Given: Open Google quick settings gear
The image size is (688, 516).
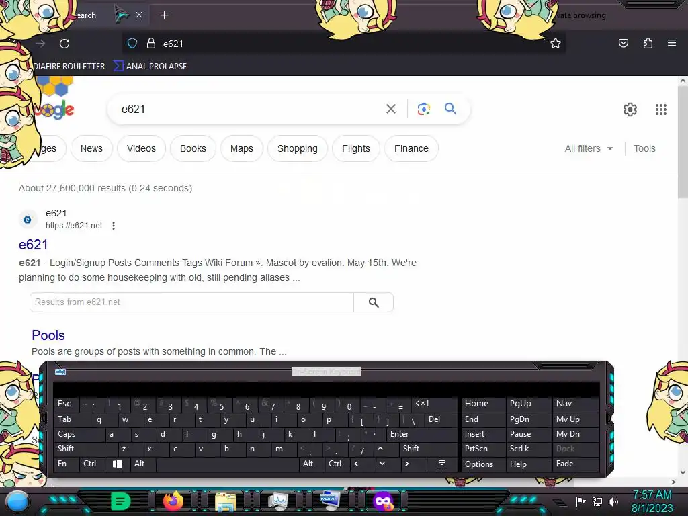Looking at the screenshot, I should point(630,110).
